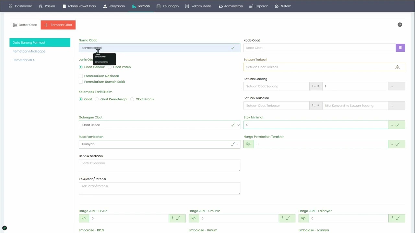Screen dimensions: 415x233
Task: Select the Obat Kemoterapi radio button
Action: coord(97,99)
